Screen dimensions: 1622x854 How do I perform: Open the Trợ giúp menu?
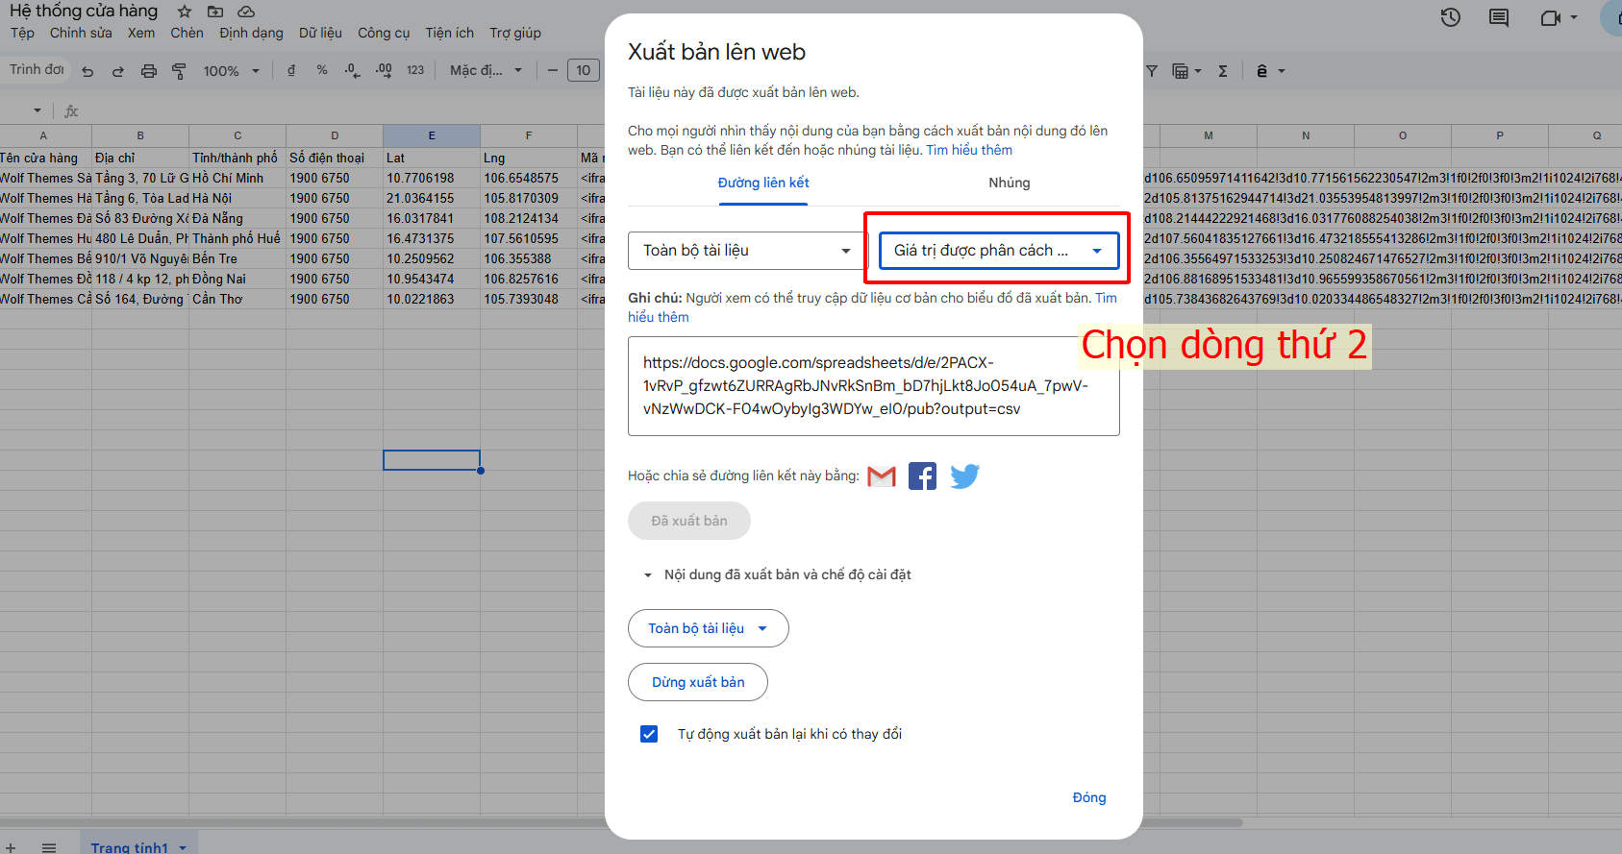pyautogui.click(x=515, y=33)
